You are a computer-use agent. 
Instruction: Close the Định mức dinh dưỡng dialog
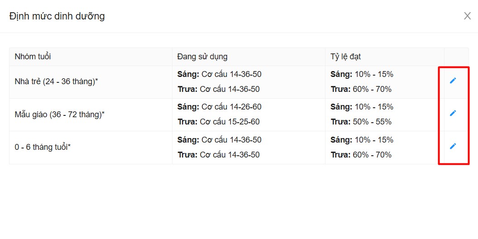click(468, 16)
